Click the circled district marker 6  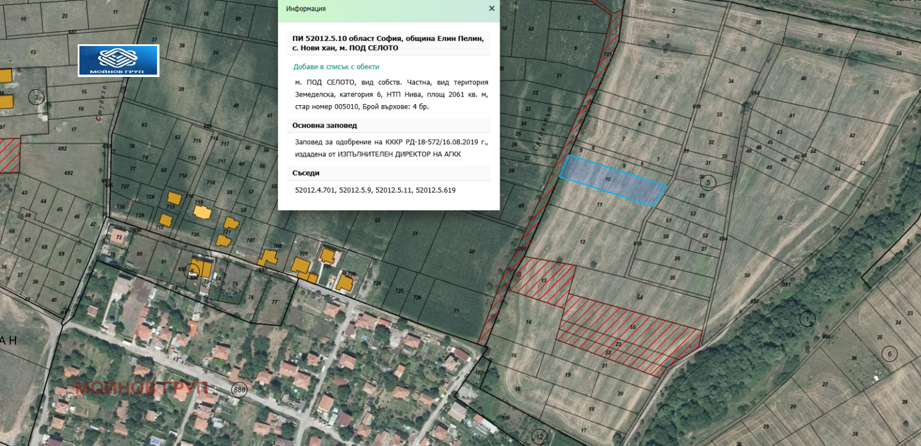click(x=889, y=354)
